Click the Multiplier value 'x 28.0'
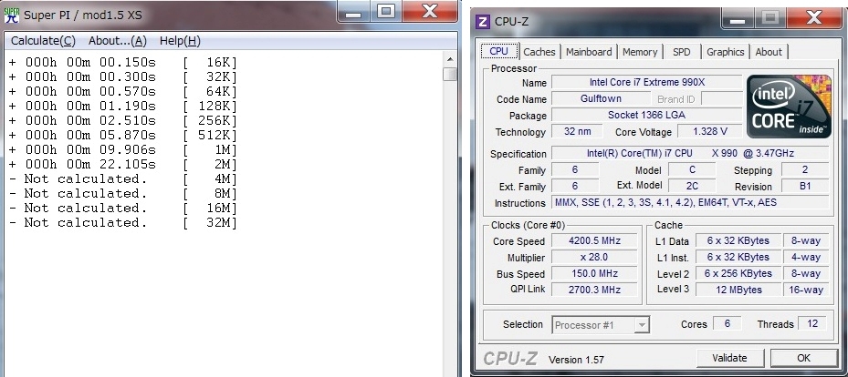 (x=594, y=258)
